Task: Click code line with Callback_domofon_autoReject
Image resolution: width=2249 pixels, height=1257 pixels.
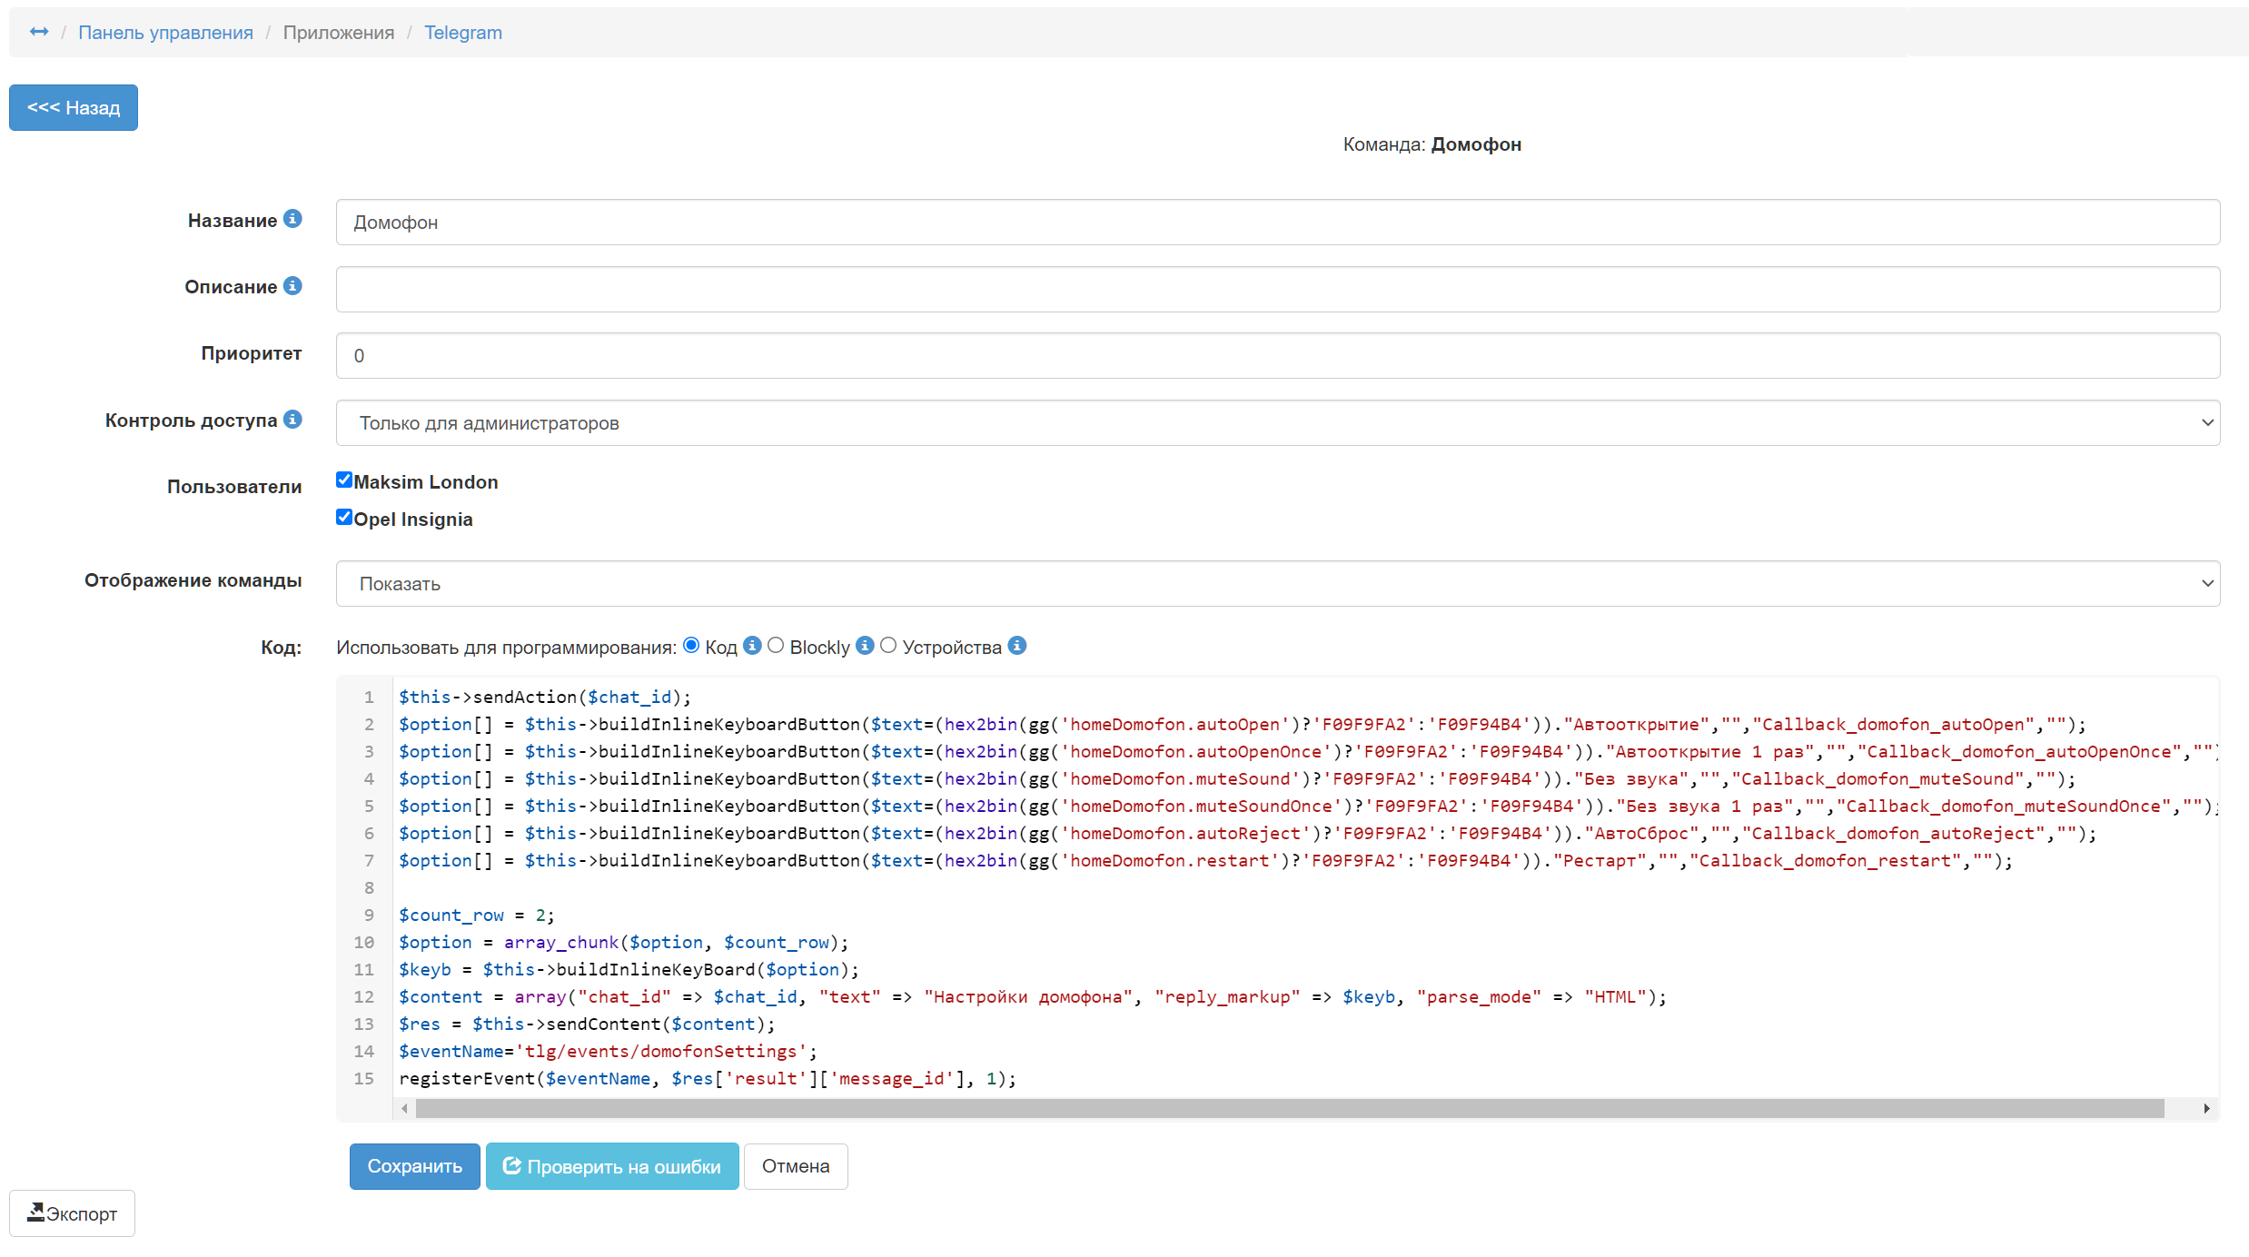Action: tap(1247, 833)
